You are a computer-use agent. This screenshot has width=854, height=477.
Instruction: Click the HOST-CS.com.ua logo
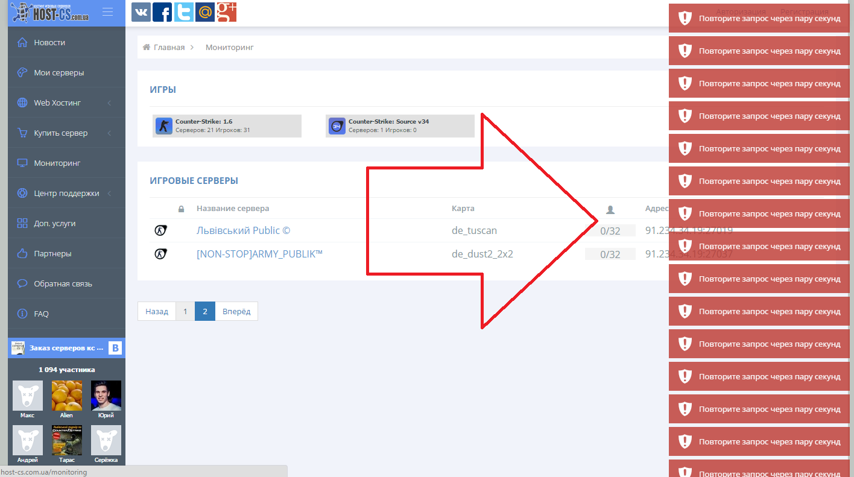[51, 12]
